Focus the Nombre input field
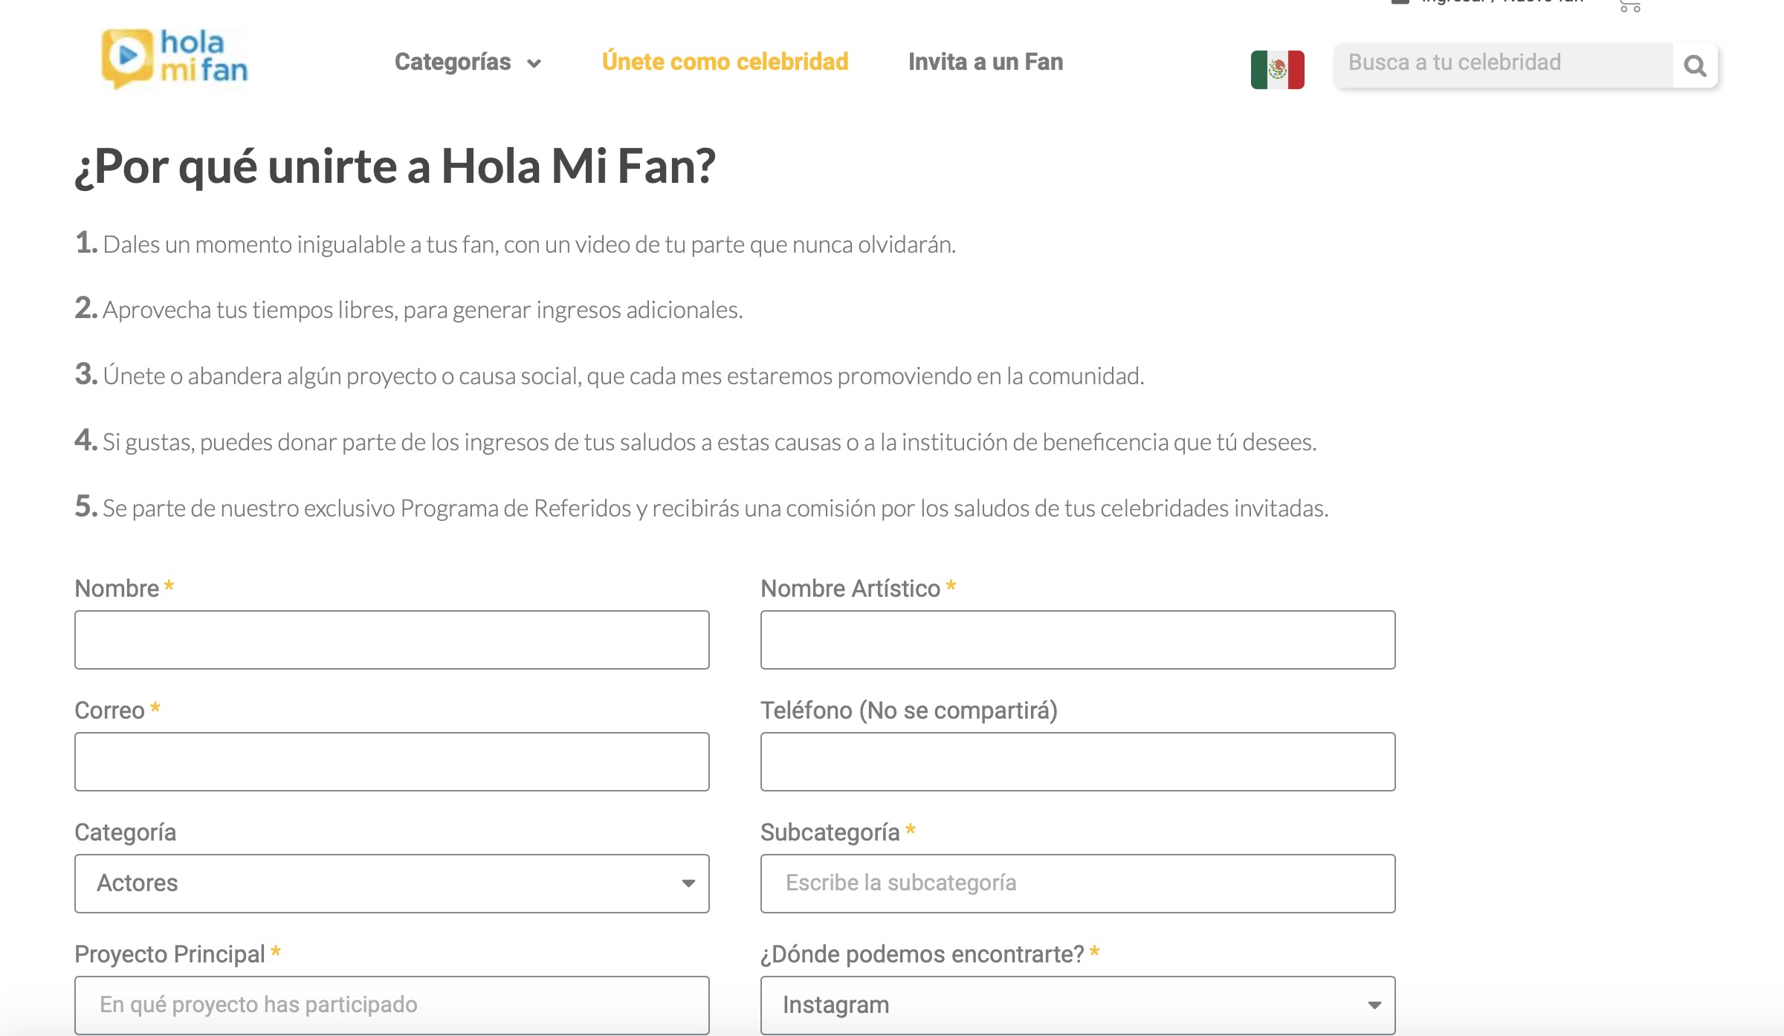Viewport: 1784px width, 1036px height. pyautogui.click(x=392, y=640)
